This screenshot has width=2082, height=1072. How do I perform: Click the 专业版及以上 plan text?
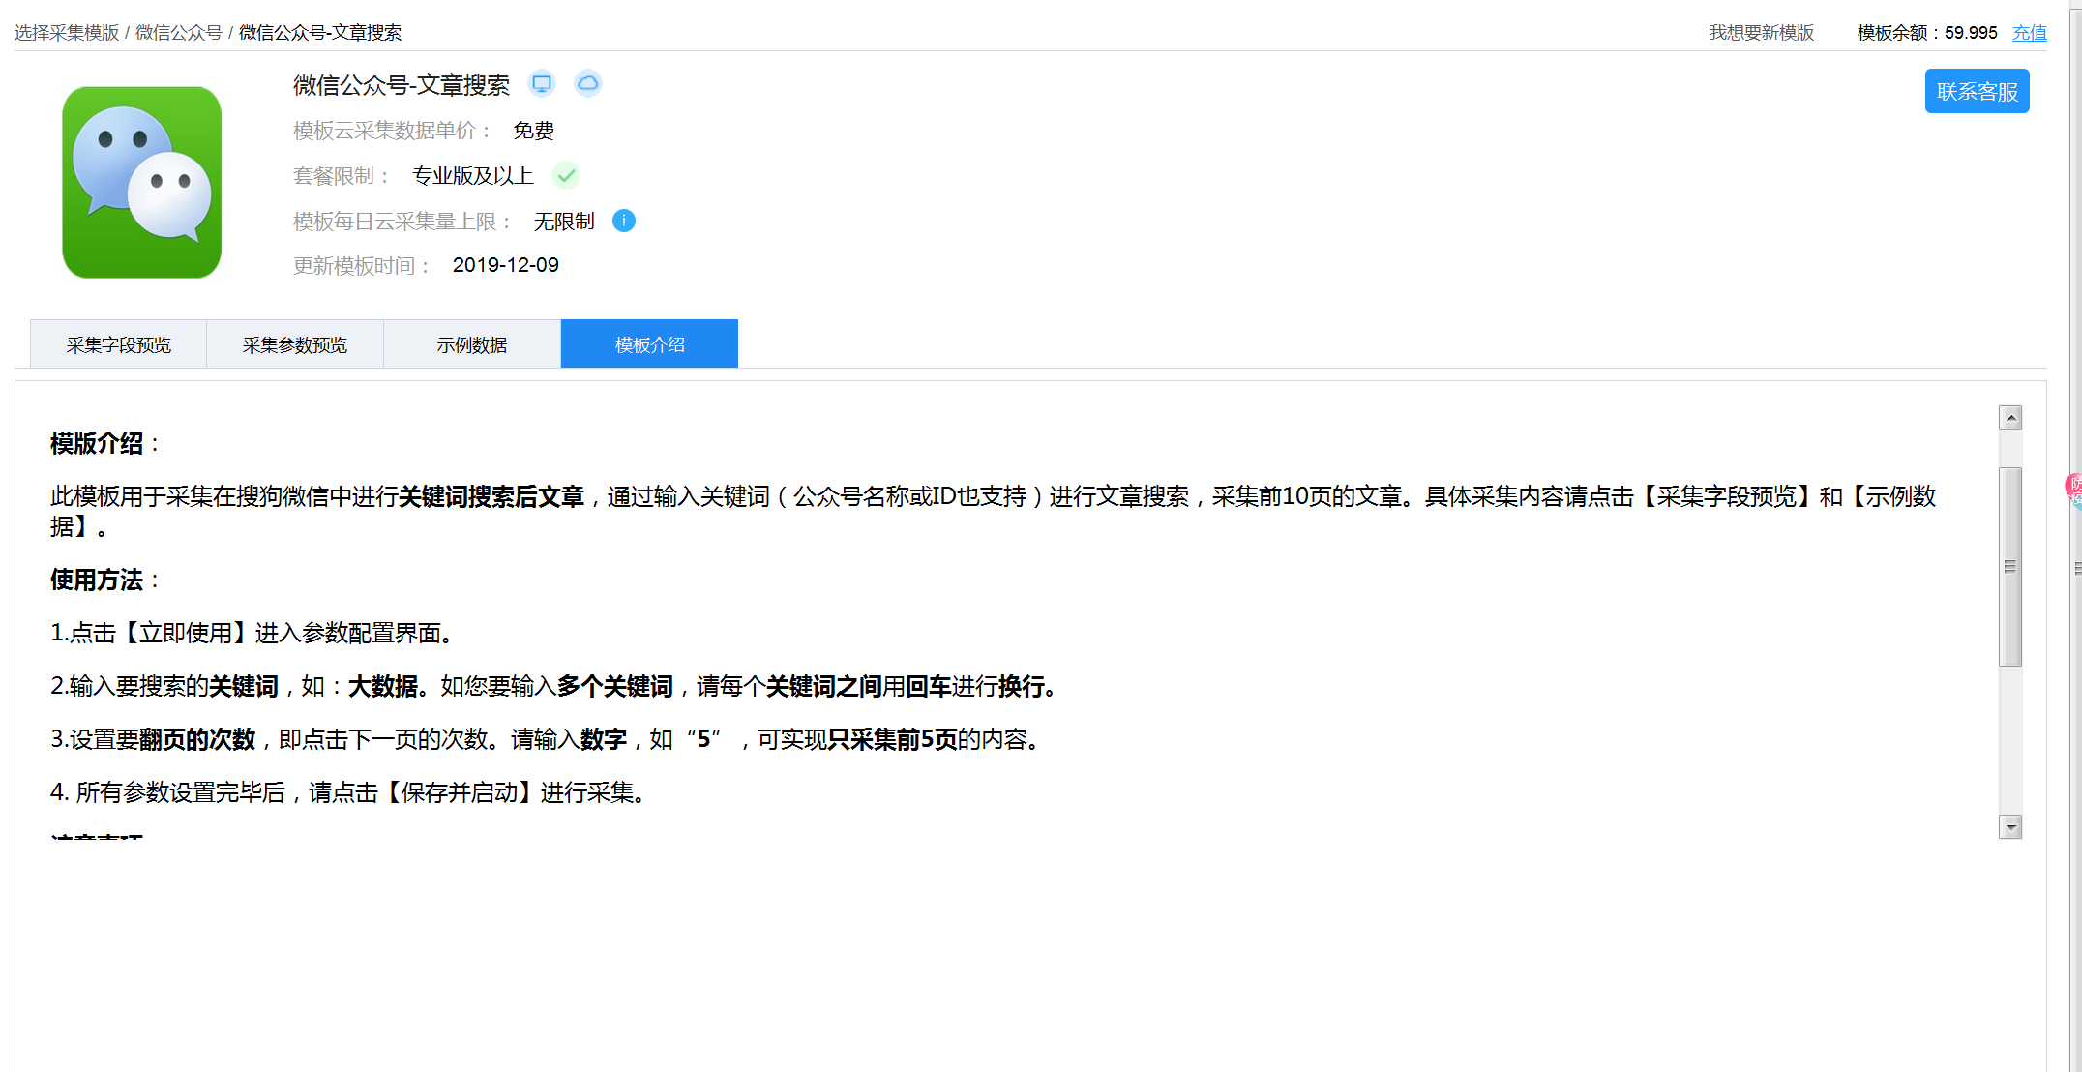click(472, 176)
